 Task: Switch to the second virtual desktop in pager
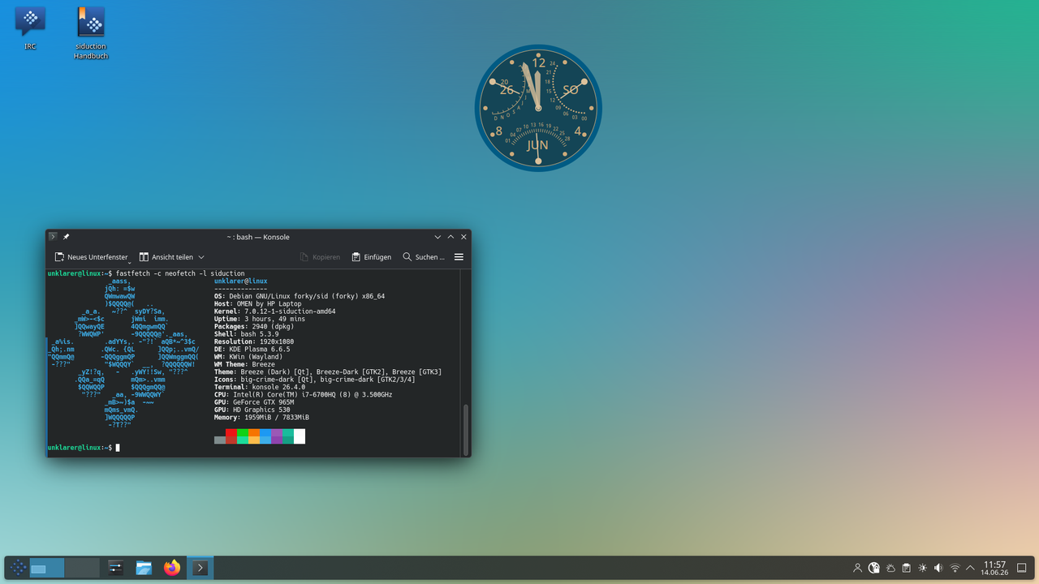click(82, 568)
